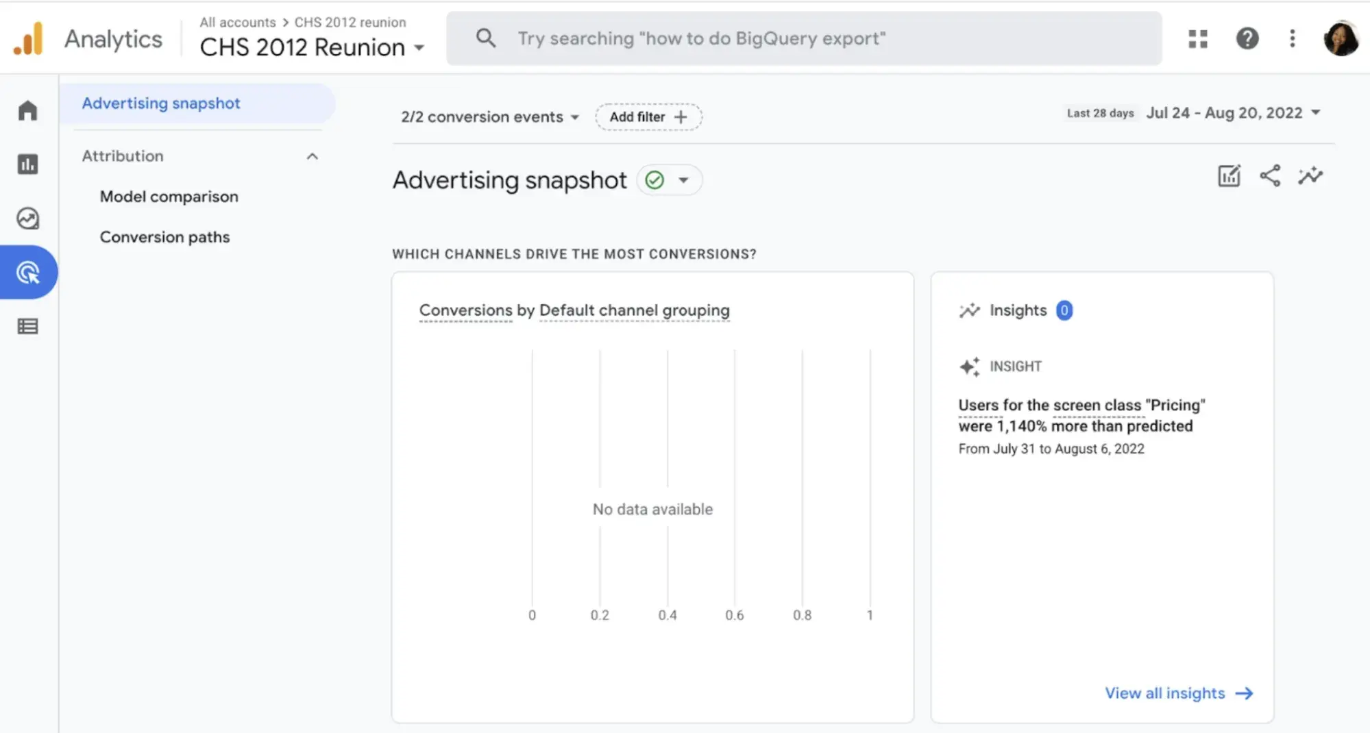The image size is (1370, 733).
Task: Collapse the Attribution section chevron
Action: pyautogui.click(x=313, y=156)
